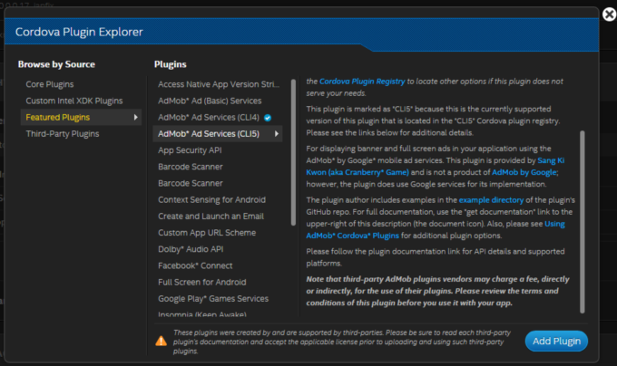Screen dimensions: 617x366
Task: Click the description pane scrollbar
Action: pyautogui.click(x=583, y=222)
